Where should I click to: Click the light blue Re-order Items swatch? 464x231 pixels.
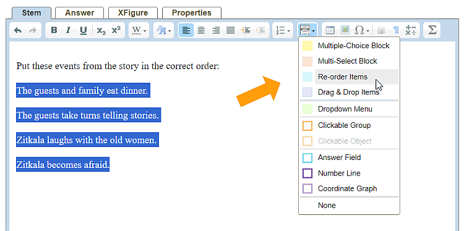coord(307,77)
